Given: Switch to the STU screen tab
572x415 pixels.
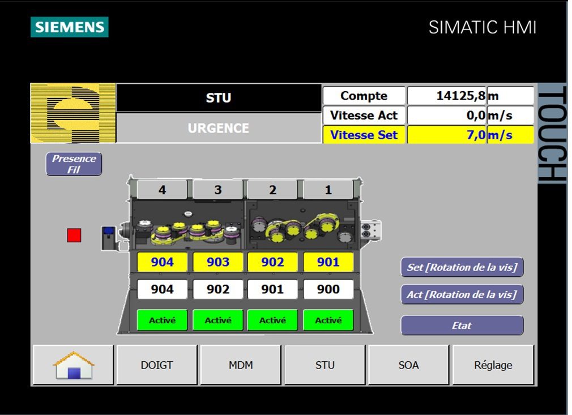Looking at the screenshot, I should pos(325,365).
